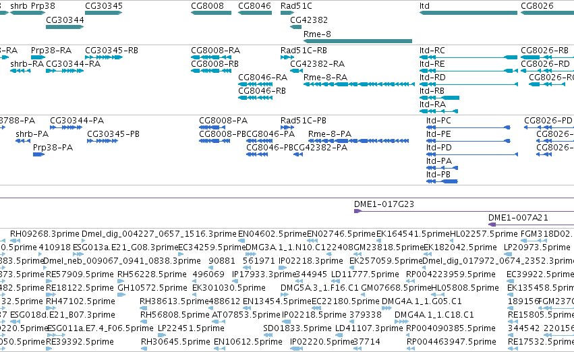The image size is (574, 352).
Task: Select the CG8046 gene feature
Action: tap(255, 13)
